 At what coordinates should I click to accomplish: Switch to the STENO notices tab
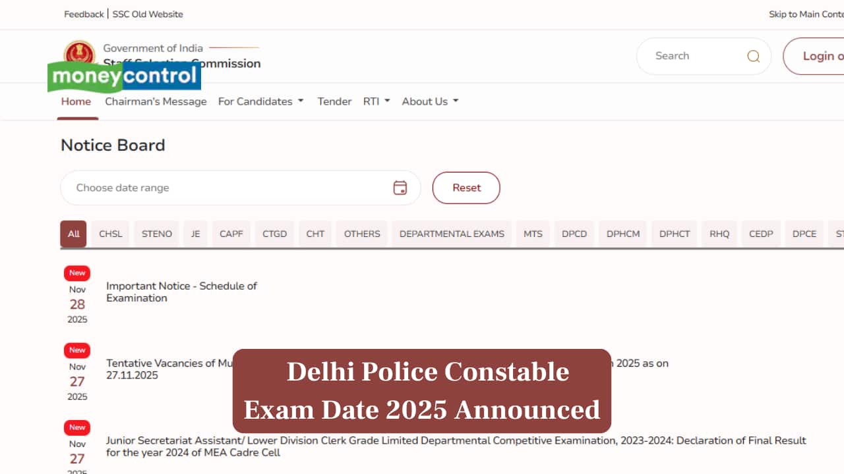coord(156,234)
